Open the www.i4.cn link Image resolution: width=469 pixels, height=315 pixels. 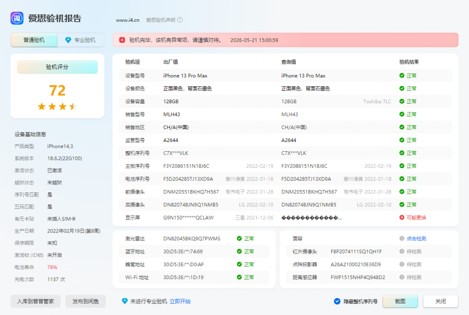pos(128,20)
